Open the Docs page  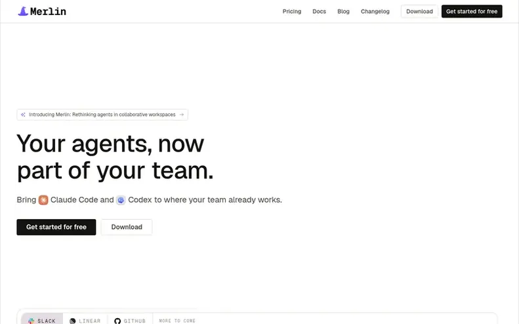(319, 11)
